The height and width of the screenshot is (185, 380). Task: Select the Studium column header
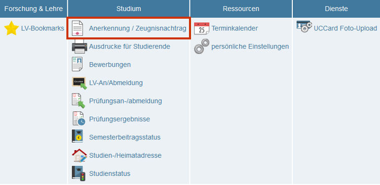click(129, 9)
